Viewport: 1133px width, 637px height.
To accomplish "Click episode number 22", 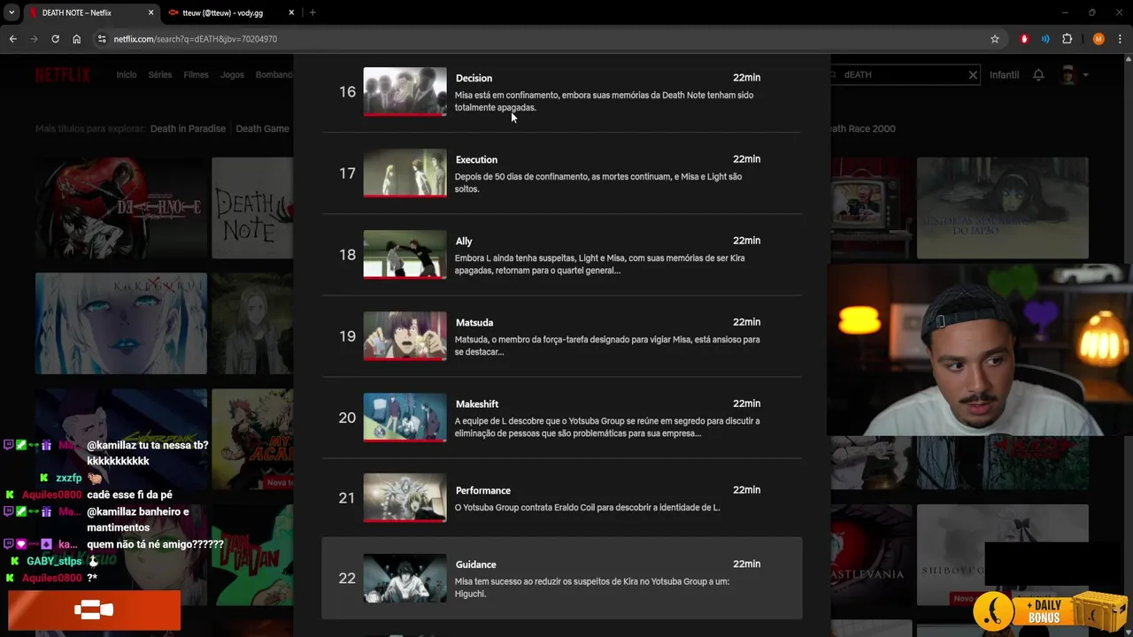I will (x=347, y=578).
